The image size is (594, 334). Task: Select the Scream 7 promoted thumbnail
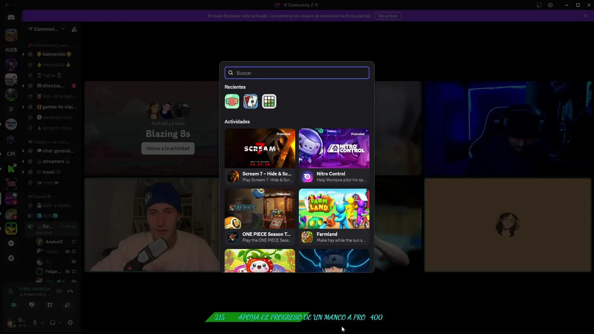(260, 148)
